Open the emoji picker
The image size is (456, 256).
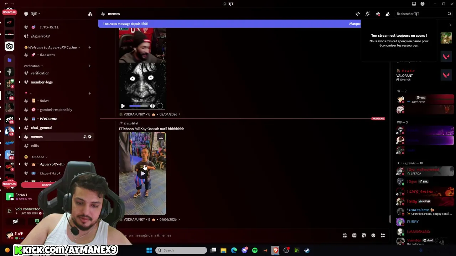[373, 235]
